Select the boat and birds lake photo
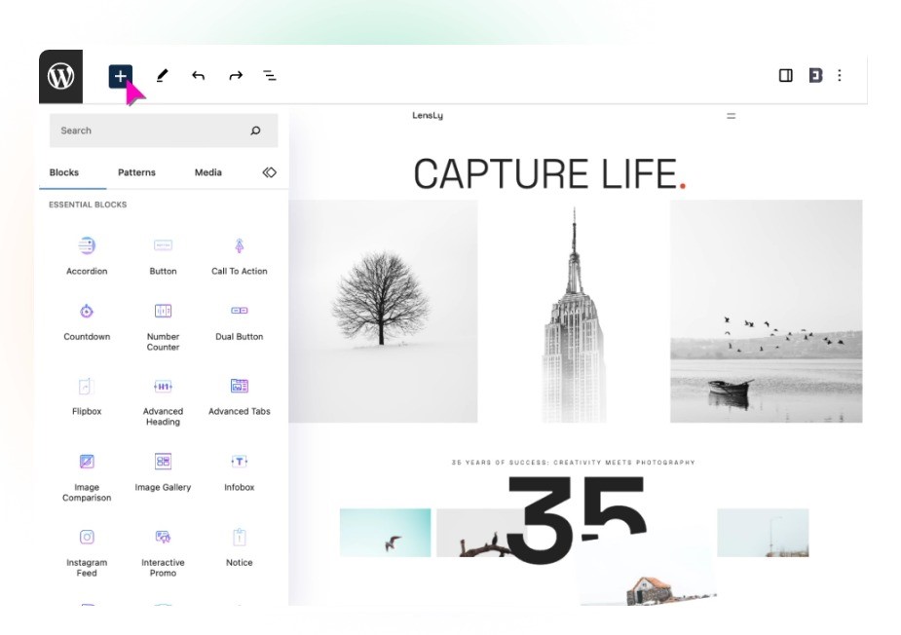 [766, 312]
